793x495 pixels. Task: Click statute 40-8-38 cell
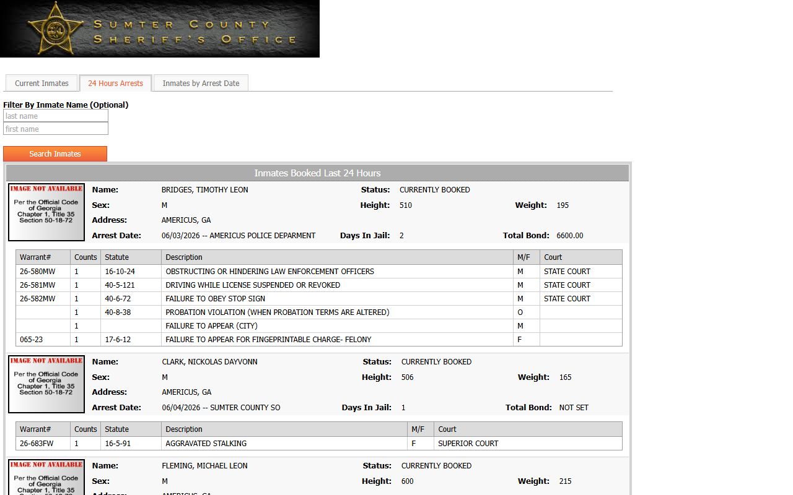(x=131, y=312)
